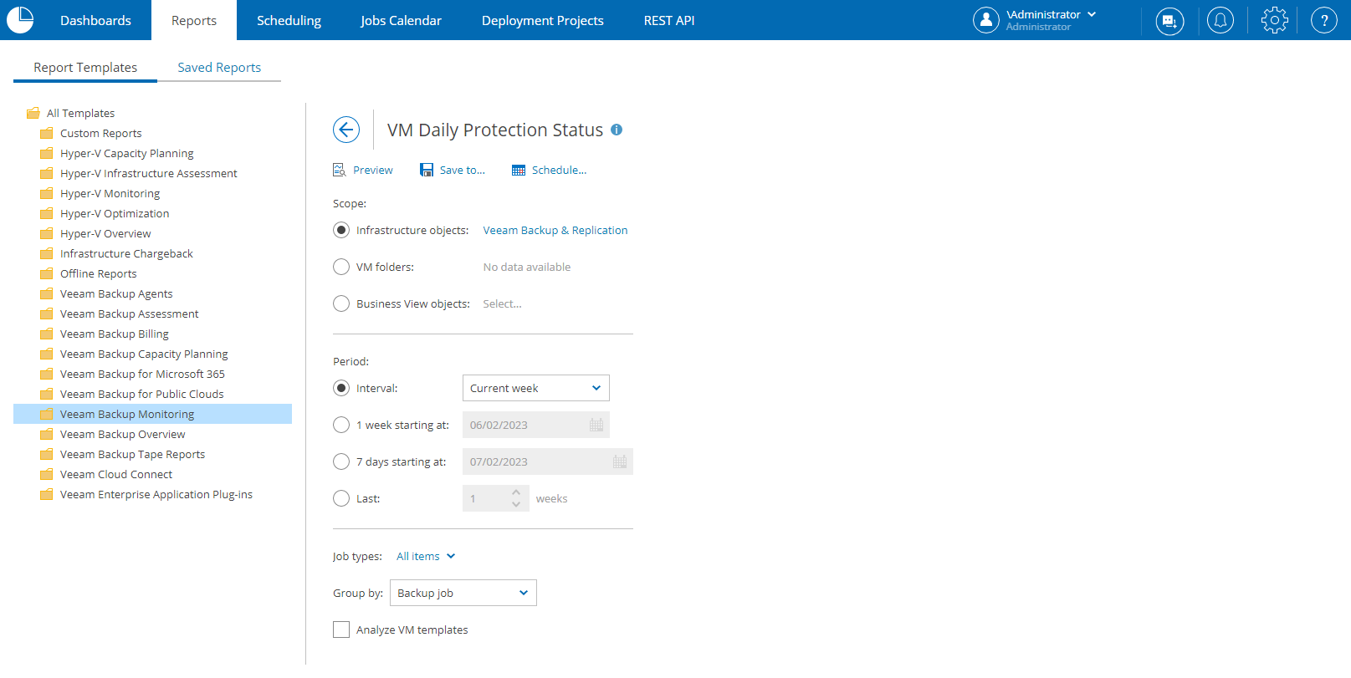The image size is (1351, 678).
Task: Select the Interval radio button
Action: pyautogui.click(x=341, y=388)
